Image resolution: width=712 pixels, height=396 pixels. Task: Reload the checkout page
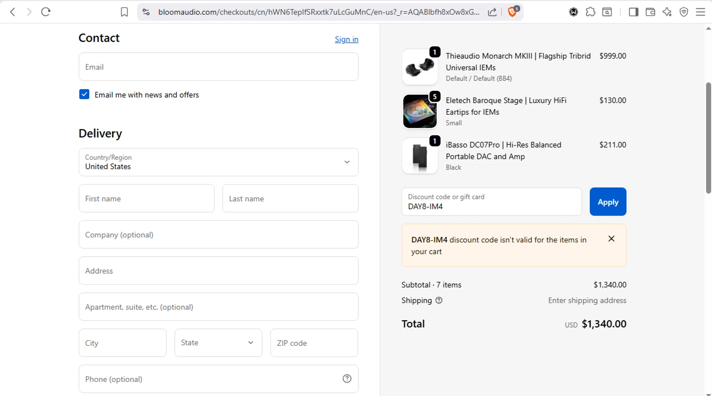click(x=46, y=12)
